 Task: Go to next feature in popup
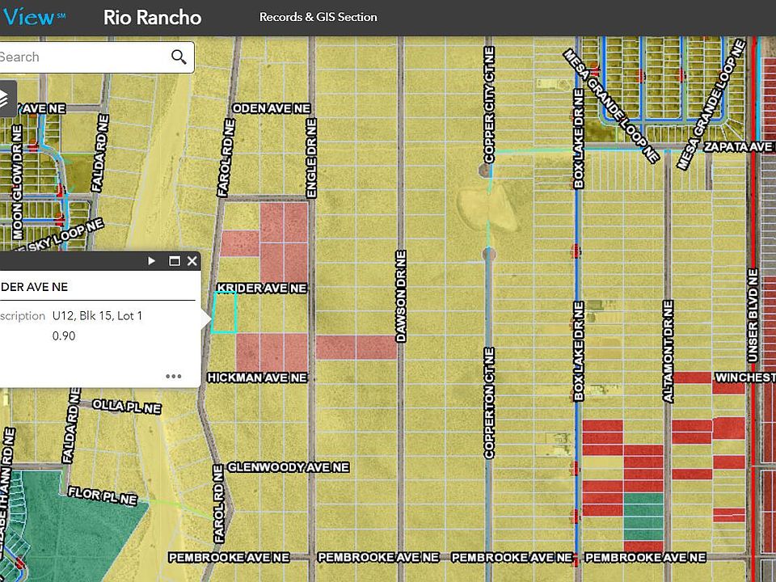(151, 261)
